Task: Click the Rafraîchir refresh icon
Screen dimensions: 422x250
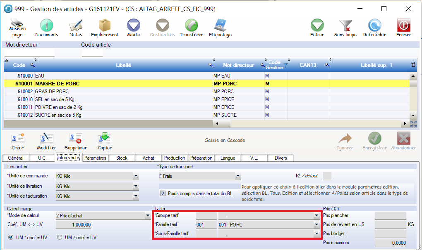Action: click(374, 26)
